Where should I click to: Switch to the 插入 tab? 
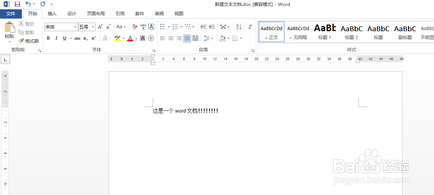coord(52,14)
